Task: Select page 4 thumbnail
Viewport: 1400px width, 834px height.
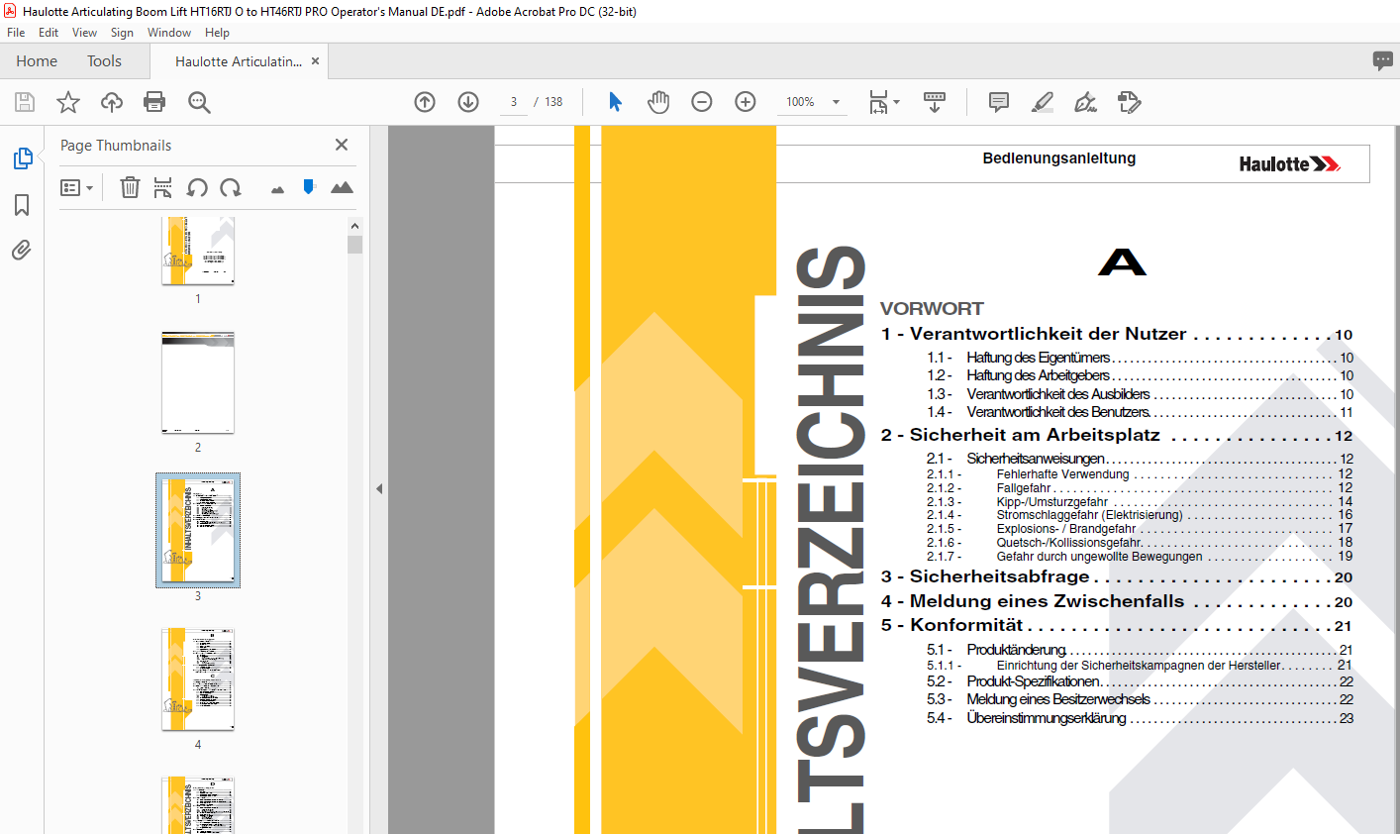Action: (198, 679)
